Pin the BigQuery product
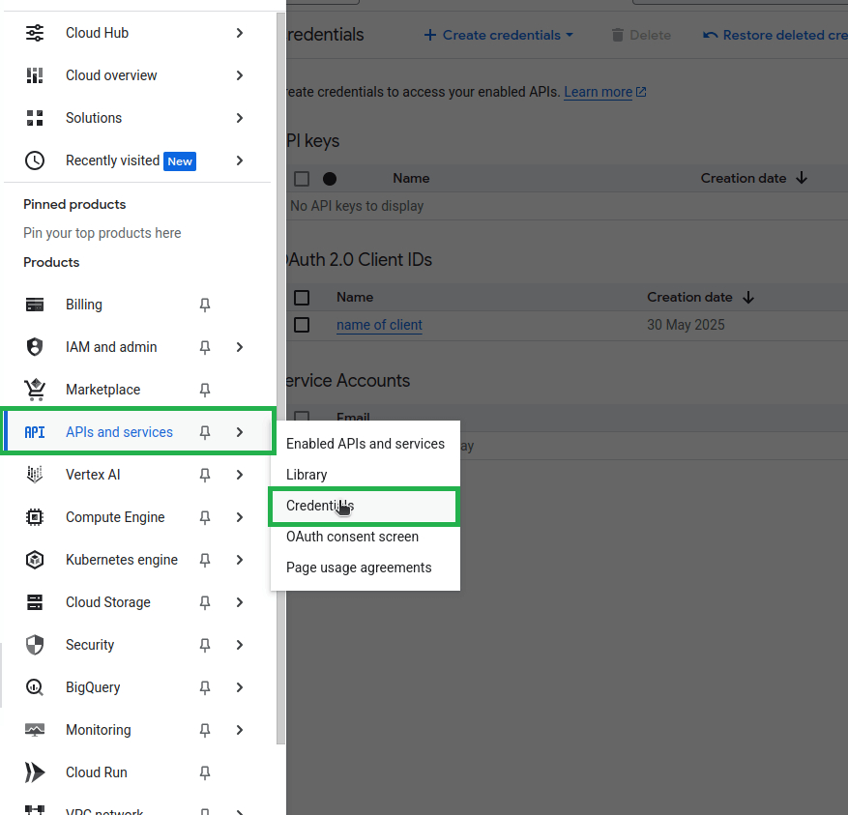Image resolution: width=848 pixels, height=815 pixels. (x=204, y=687)
